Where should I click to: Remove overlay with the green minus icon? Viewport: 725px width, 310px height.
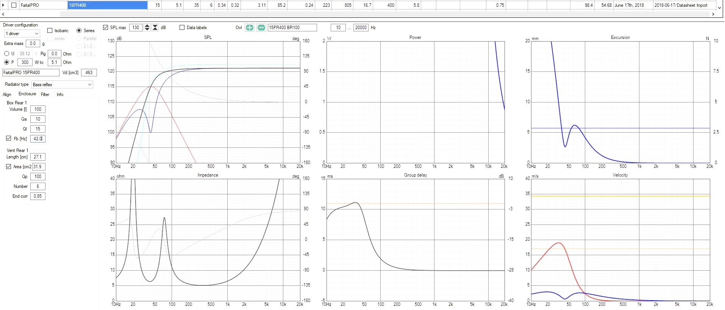(x=261, y=28)
